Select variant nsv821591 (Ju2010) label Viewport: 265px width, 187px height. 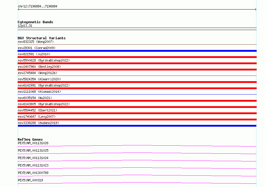(x=34, y=54)
